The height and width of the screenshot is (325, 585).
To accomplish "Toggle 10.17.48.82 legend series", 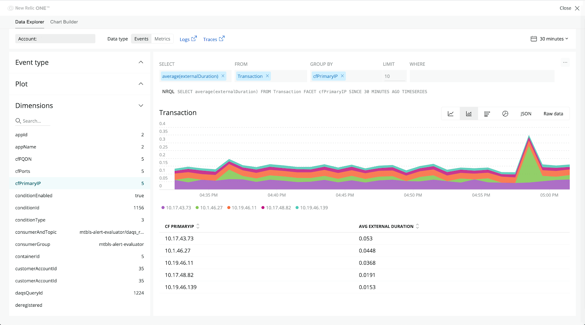I will 276,208.
